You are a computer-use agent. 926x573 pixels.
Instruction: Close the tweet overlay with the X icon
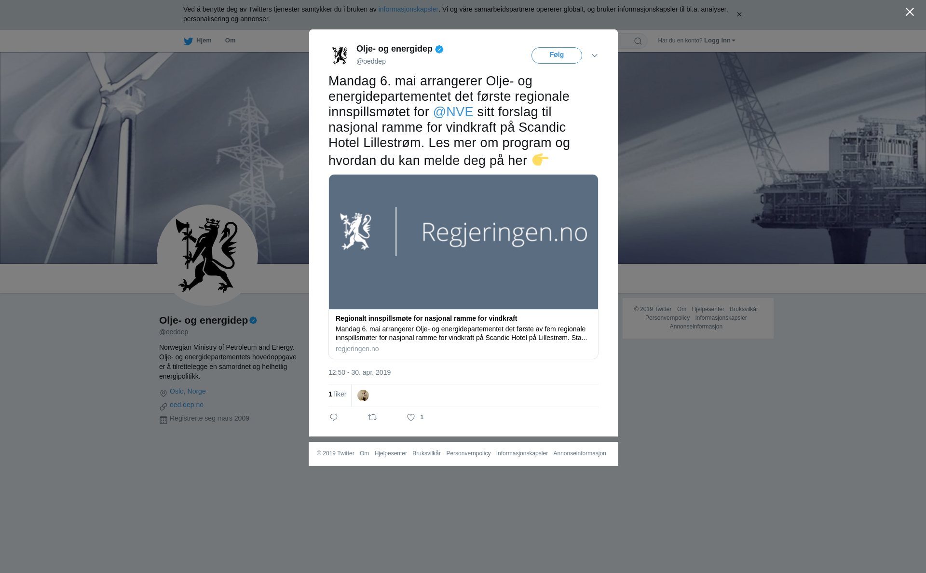tap(910, 12)
